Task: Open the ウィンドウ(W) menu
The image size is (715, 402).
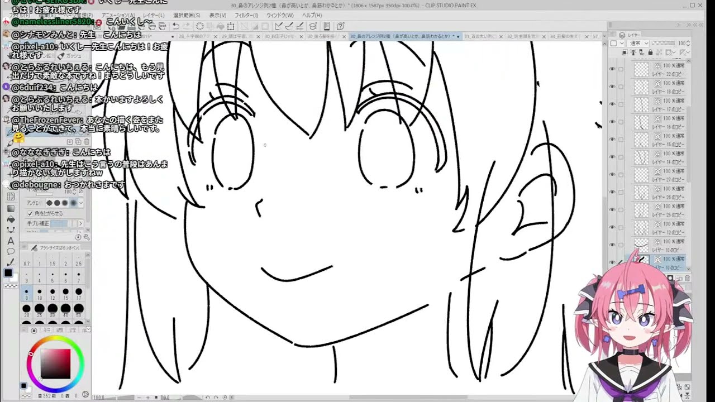Action: pos(280,15)
